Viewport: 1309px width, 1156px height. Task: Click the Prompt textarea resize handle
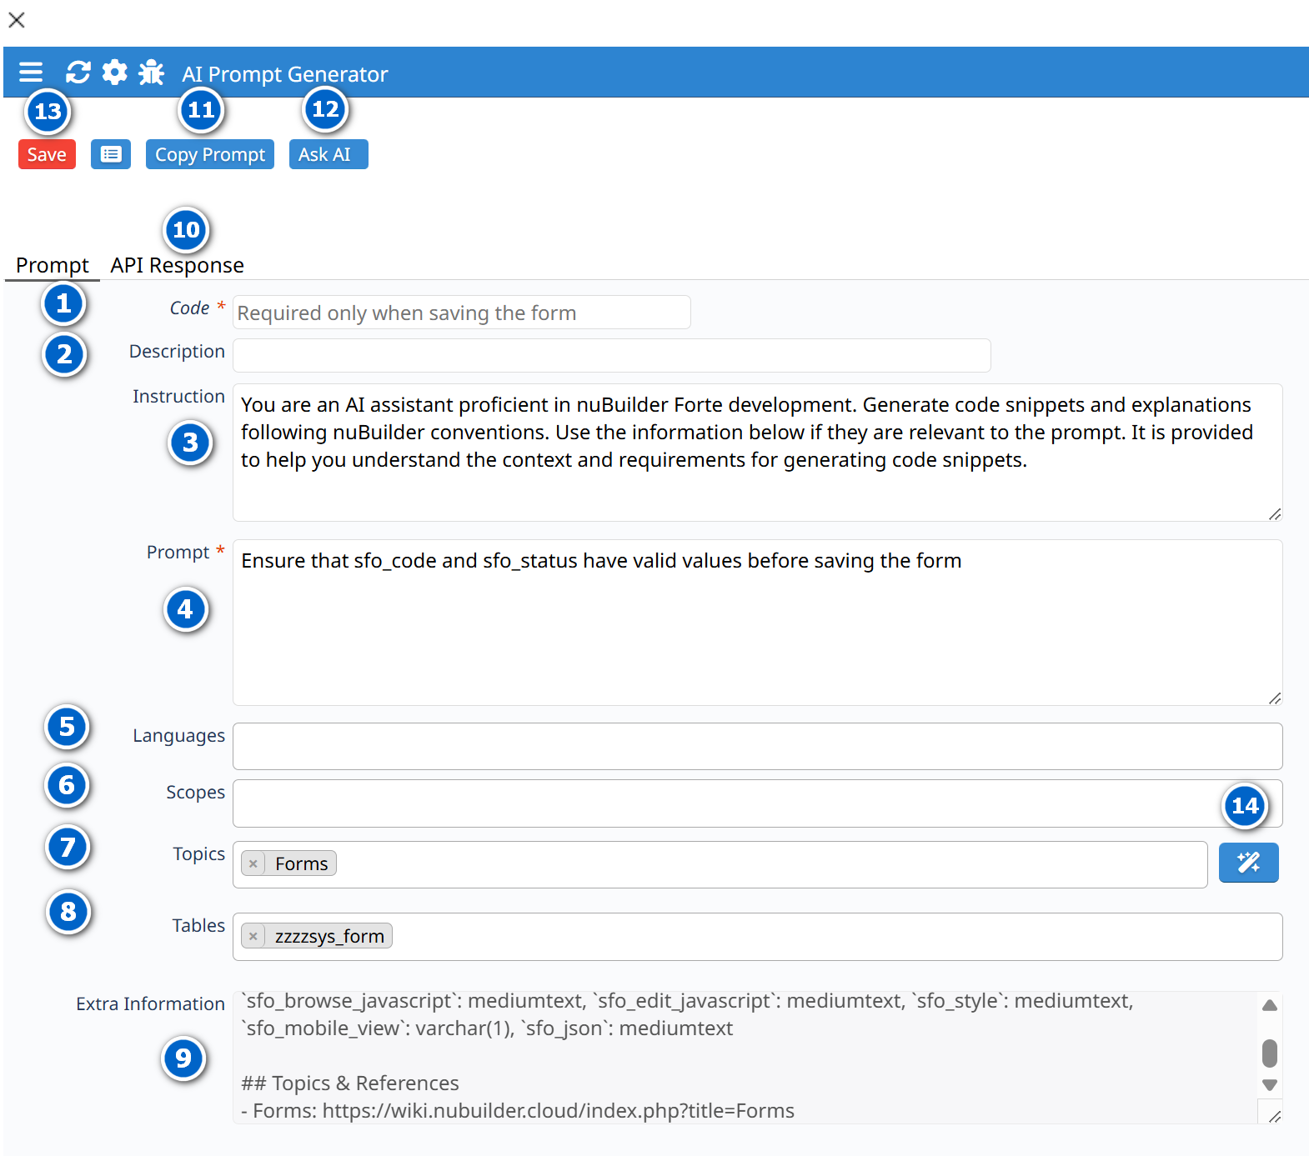click(x=1275, y=698)
